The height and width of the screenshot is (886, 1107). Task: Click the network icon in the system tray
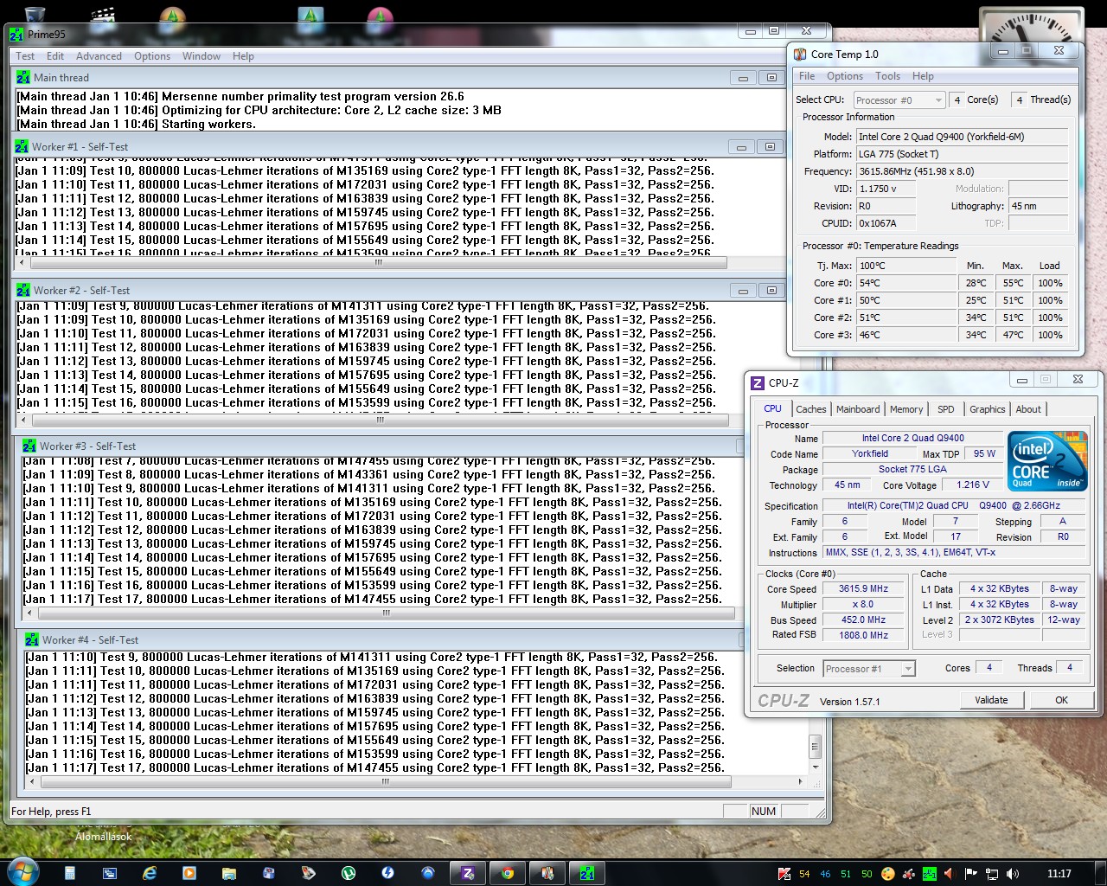point(991,874)
